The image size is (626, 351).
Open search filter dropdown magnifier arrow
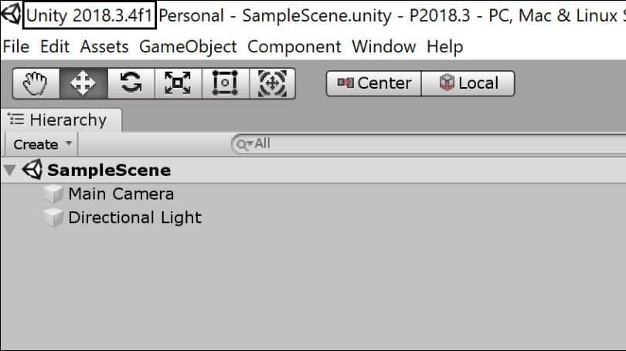click(244, 143)
